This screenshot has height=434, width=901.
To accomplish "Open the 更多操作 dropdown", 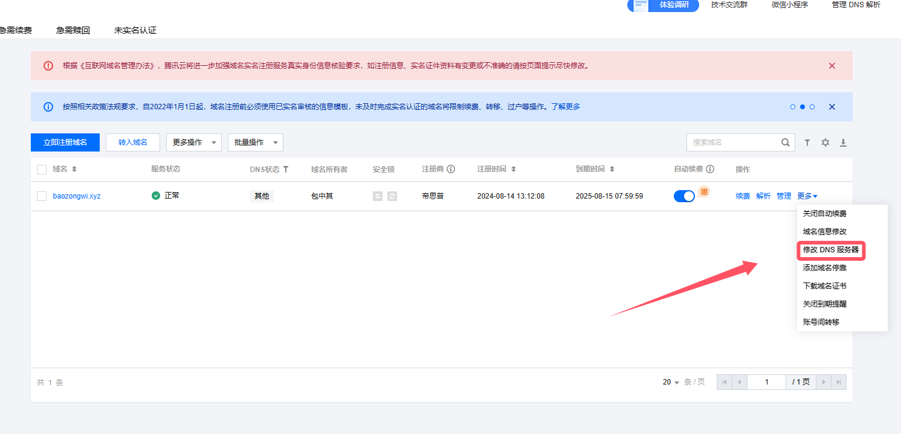I will click(194, 142).
